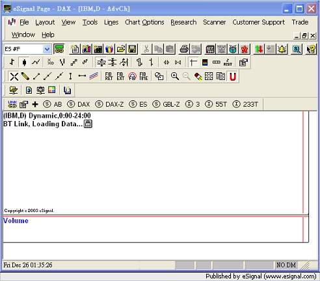Click the shapes drawing tool icon

click(159, 76)
